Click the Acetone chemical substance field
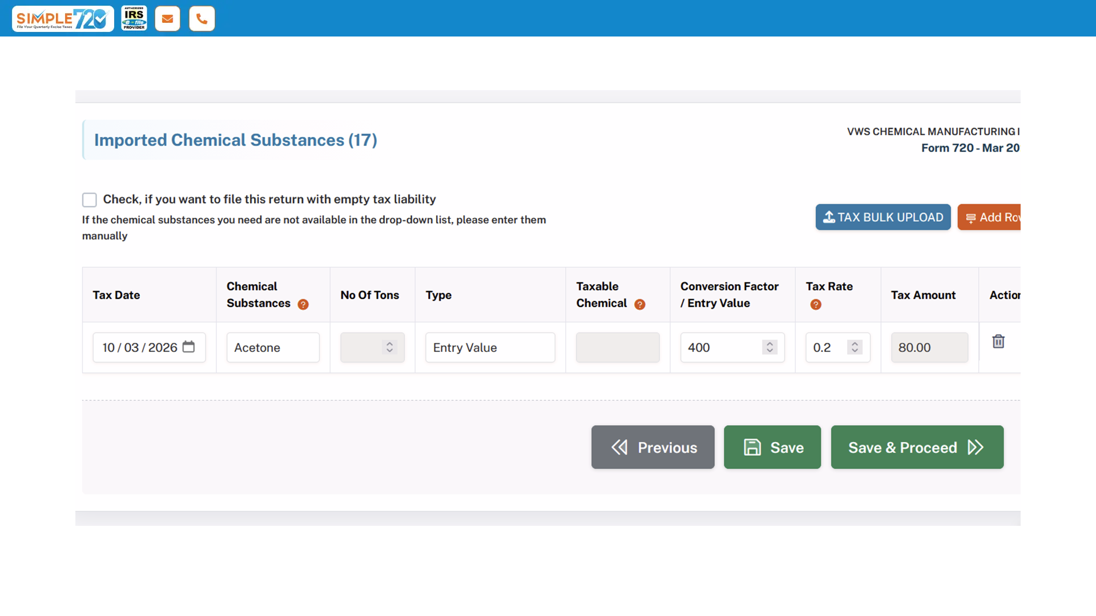 click(273, 347)
